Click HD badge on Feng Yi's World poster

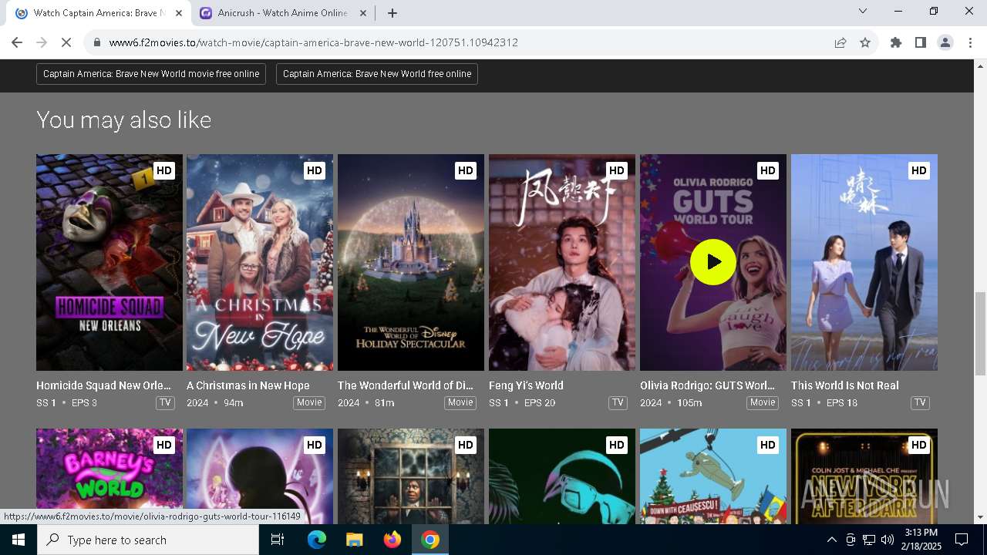point(617,170)
